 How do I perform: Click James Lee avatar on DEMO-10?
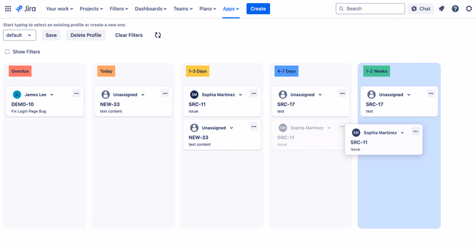(x=17, y=94)
